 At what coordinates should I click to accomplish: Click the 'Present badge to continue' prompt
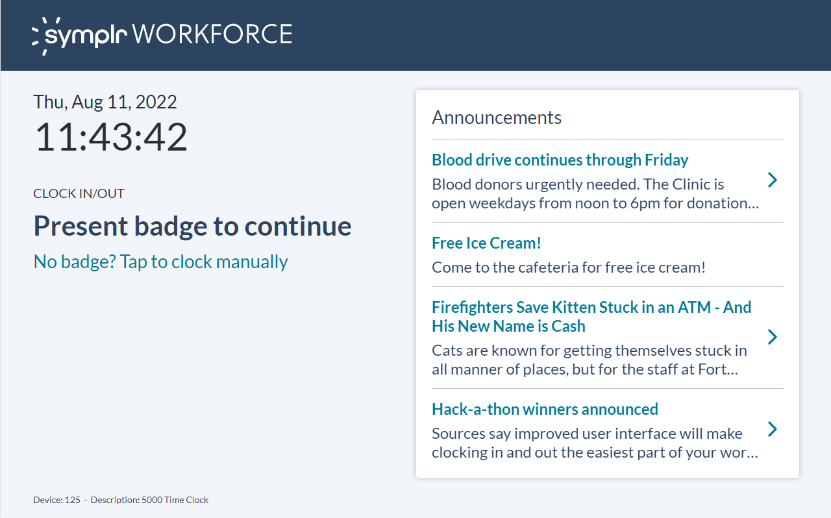click(x=192, y=226)
